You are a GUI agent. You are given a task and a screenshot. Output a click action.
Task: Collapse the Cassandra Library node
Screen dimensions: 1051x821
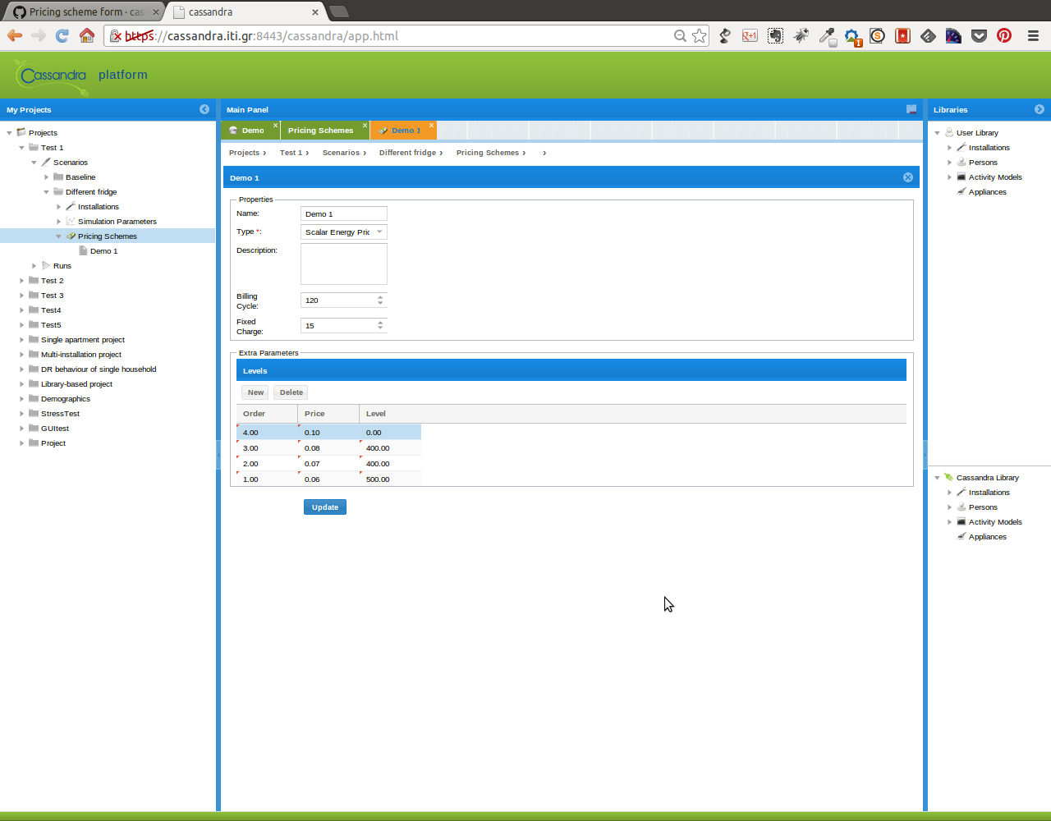937,478
